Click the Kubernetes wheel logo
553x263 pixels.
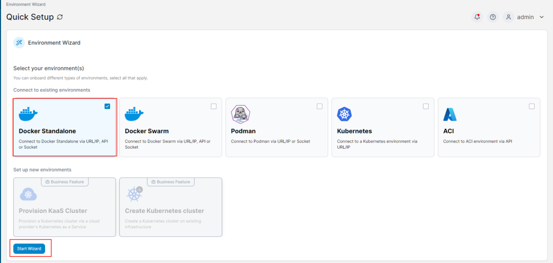pyautogui.click(x=345, y=114)
